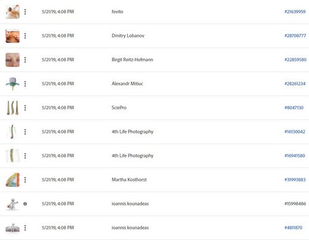Open the #31993883 asset link
309x240 pixels.
(295, 180)
